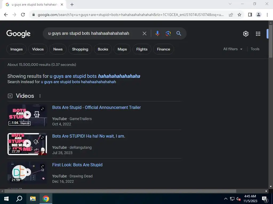
Task: Search by image with Google Lens
Action: tap(168, 33)
